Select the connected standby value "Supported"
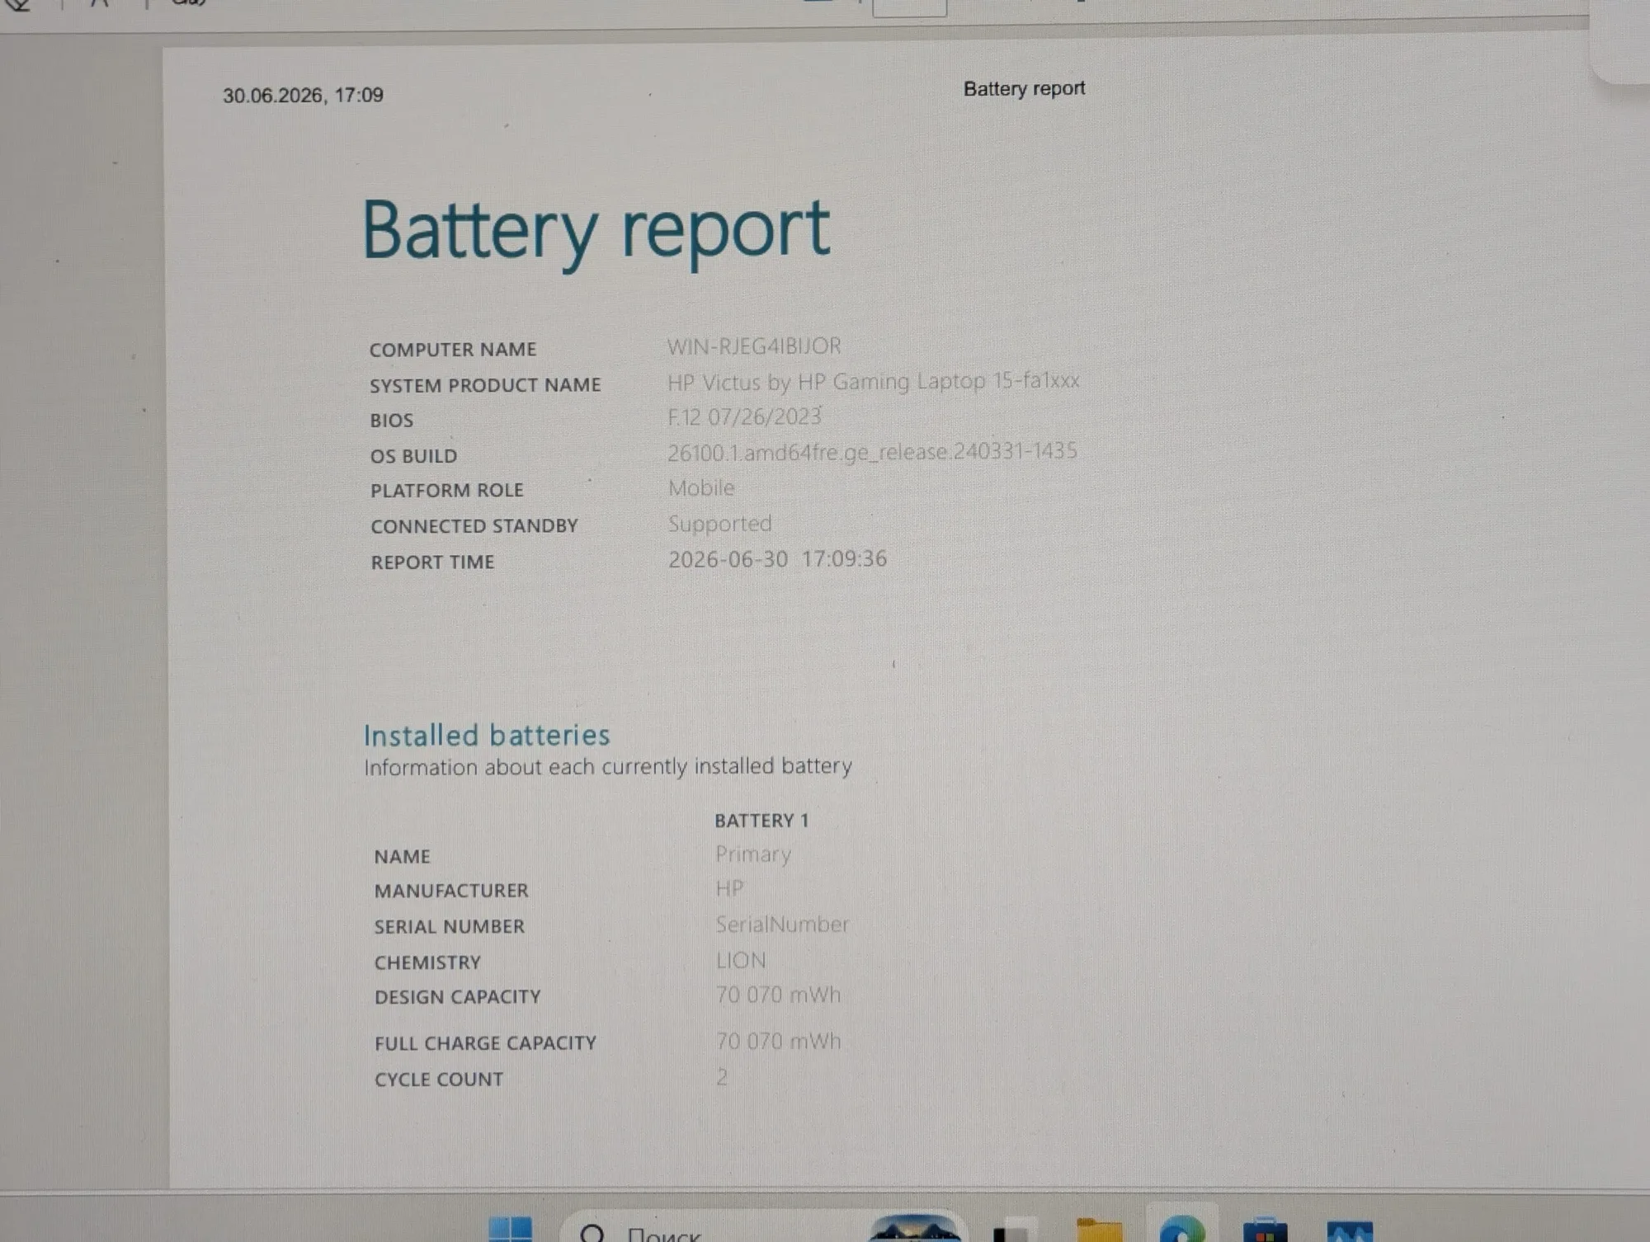 click(x=719, y=524)
